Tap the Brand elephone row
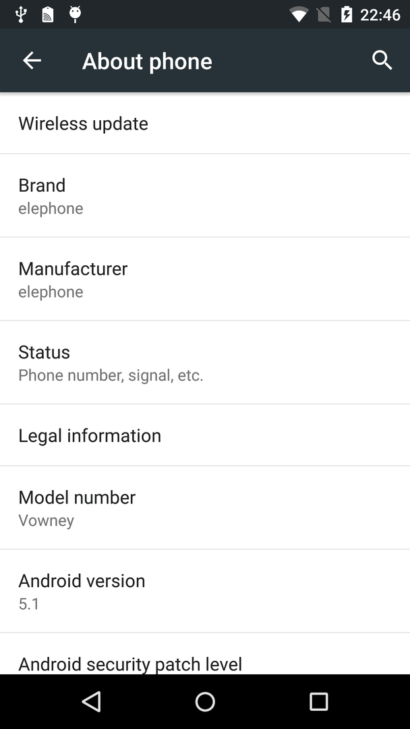The width and height of the screenshot is (410, 729). (x=205, y=196)
